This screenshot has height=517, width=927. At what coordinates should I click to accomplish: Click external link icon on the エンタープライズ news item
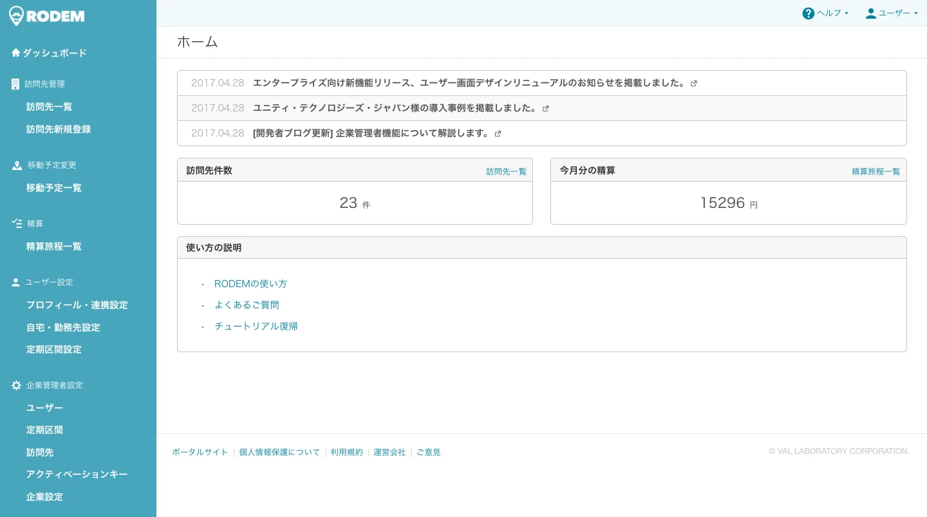point(693,84)
